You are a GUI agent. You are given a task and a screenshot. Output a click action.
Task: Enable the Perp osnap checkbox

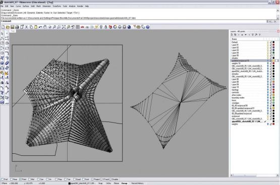point(56,179)
